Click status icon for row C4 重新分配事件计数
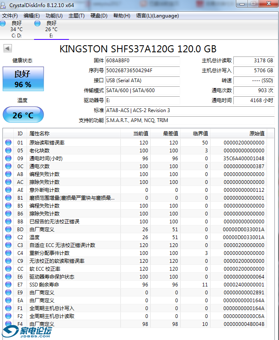The image size is (279, 340). pos(8,253)
